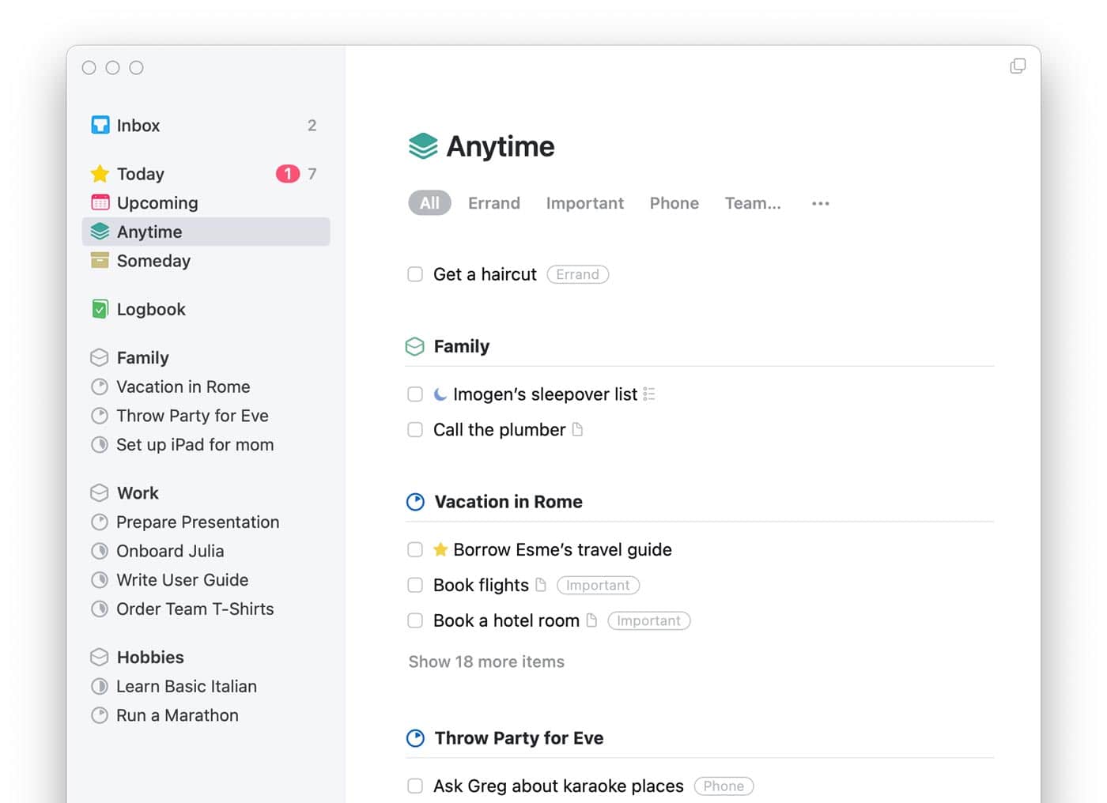The image size is (1107, 803).
Task: Click the Work area cube icon
Action: tap(100, 492)
